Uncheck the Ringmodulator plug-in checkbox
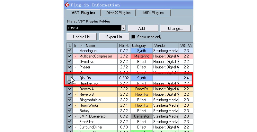The image size is (257, 132). [70, 100]
